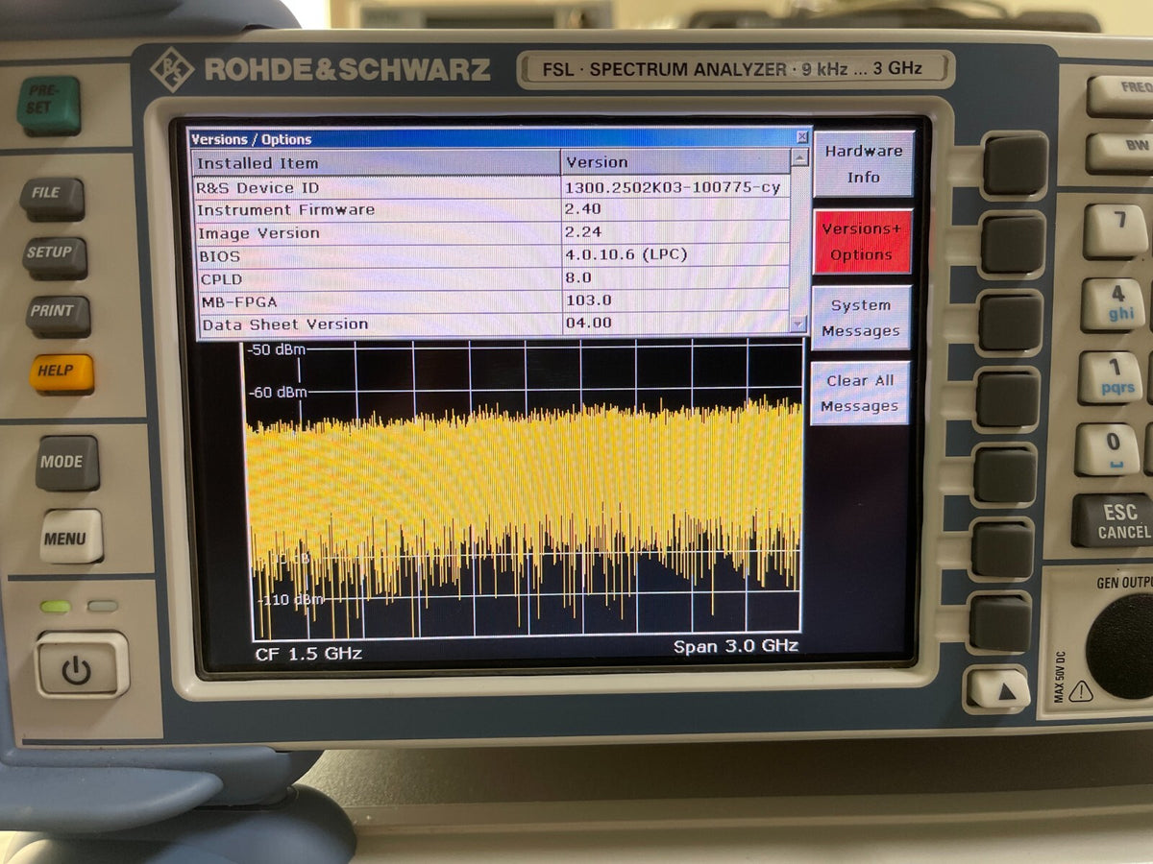Choose Clear All Messages softkey
The height and width of the screenshot is (864, 1153).
tap(859, 393)
